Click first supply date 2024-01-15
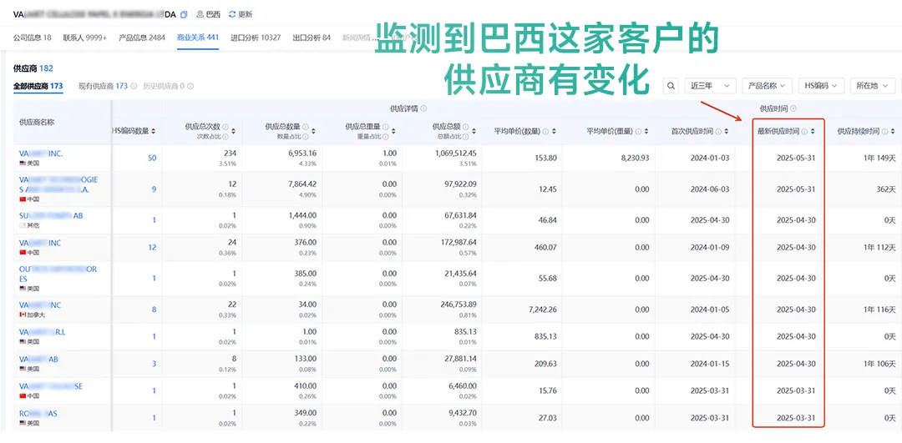Viewport: 902px width, 443px height. [x=710, y=364]
